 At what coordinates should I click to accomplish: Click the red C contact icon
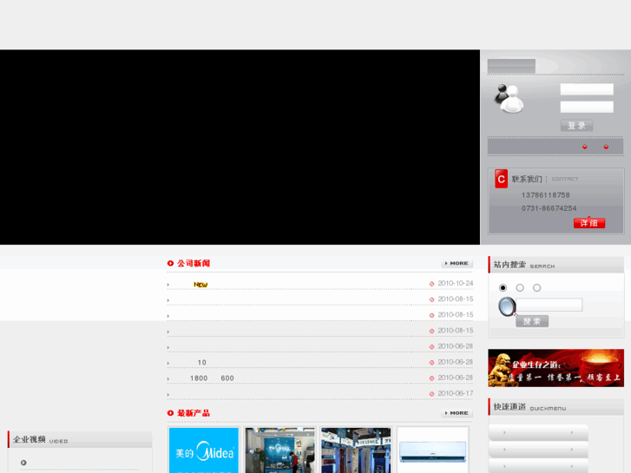click(501, 179)
